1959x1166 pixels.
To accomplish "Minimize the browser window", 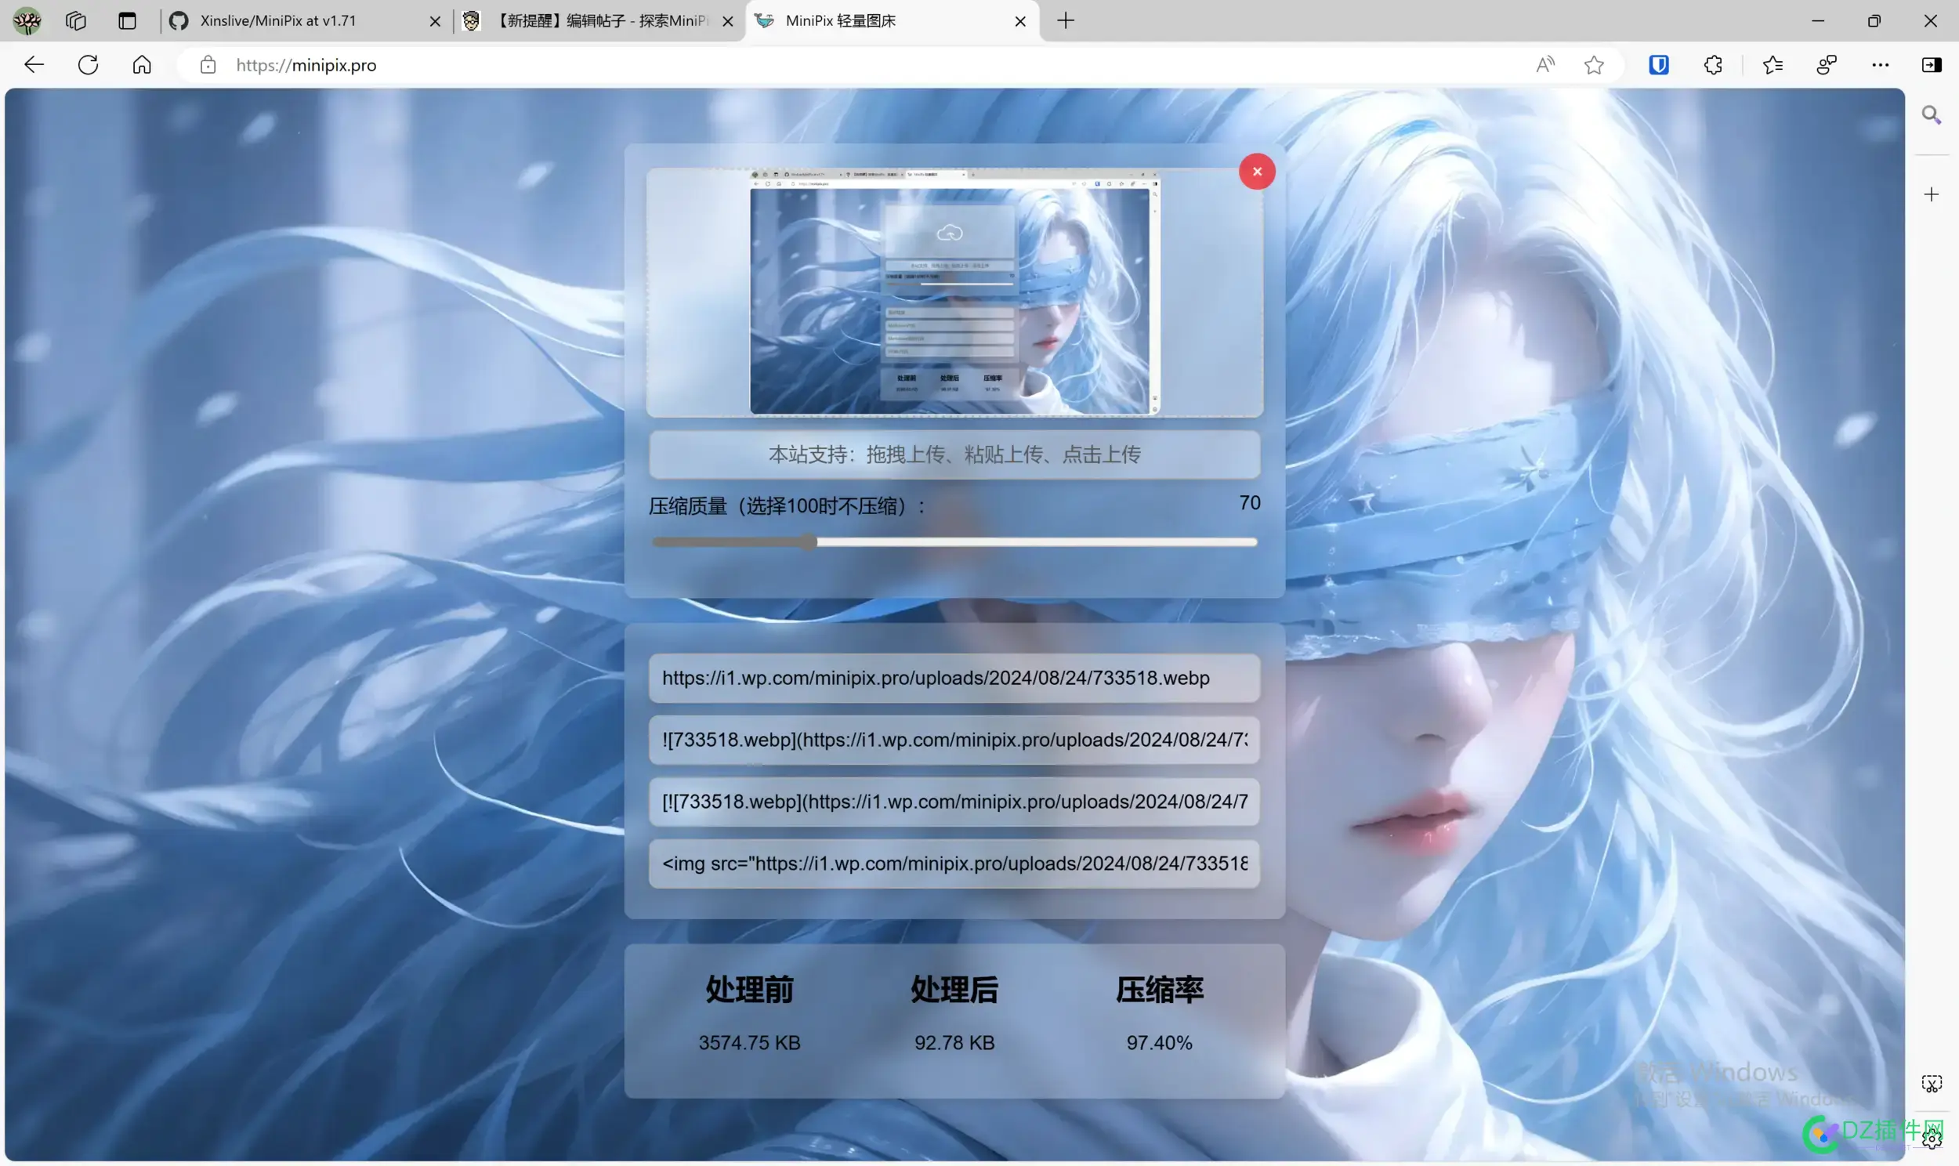I will (x=1818, y=21).
